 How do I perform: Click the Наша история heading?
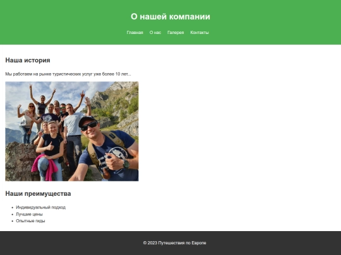click(28, 60)
